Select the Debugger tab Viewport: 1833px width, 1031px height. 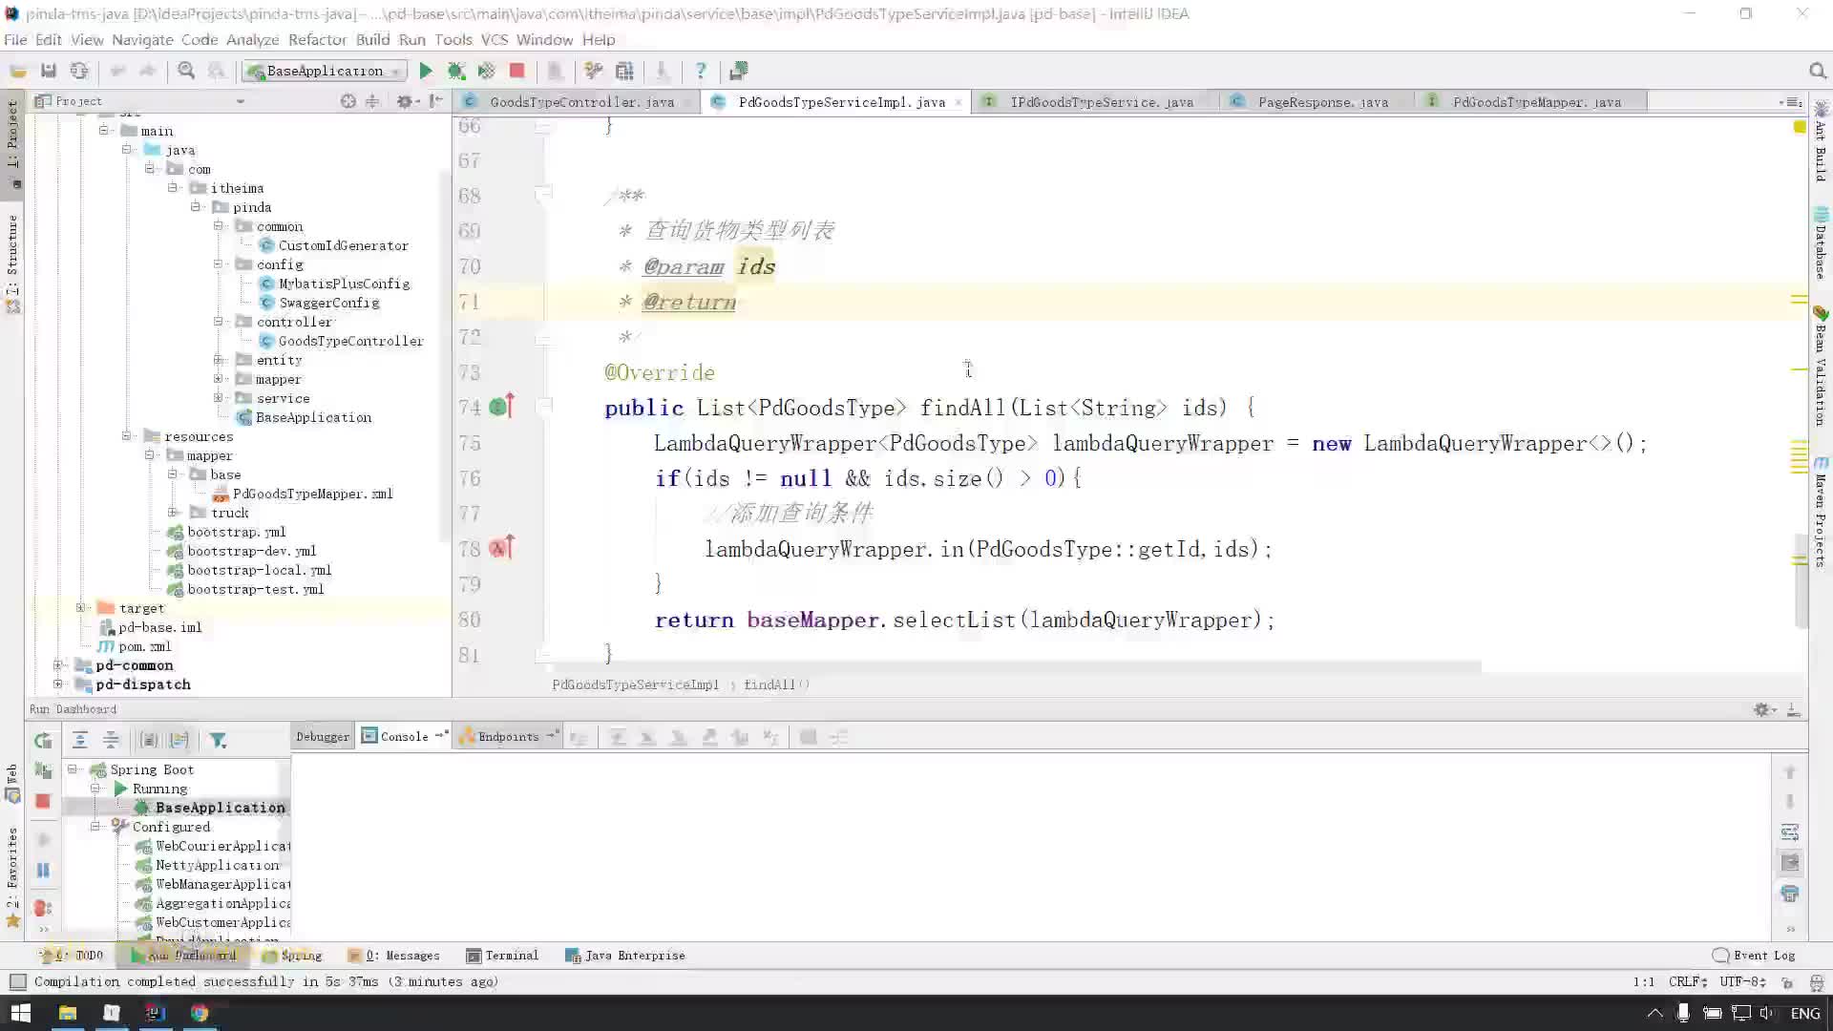click(x=323, y=737)
